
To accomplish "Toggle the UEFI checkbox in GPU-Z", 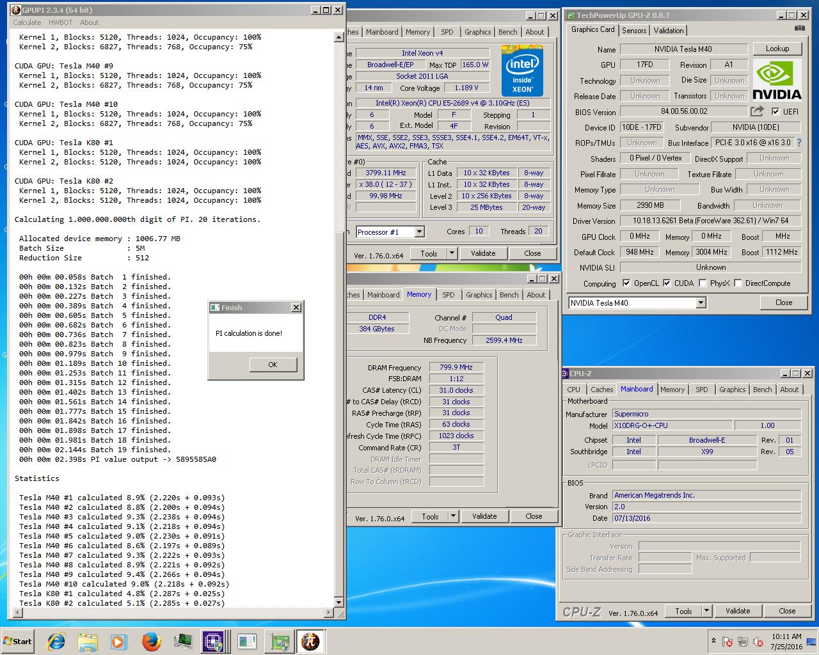I will (775, 111).
